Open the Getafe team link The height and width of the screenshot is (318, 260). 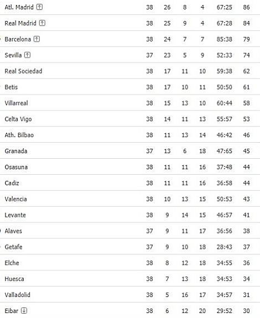pos(13,247)
